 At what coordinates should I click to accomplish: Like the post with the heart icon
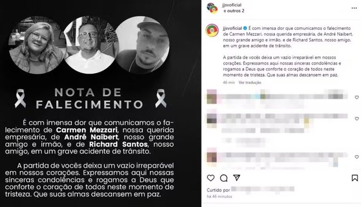point(210,178)
